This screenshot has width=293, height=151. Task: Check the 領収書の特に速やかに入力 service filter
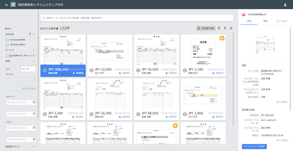(7, 56)
